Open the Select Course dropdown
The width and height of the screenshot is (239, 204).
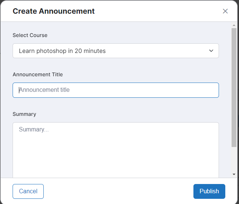[x=116, y=51]
